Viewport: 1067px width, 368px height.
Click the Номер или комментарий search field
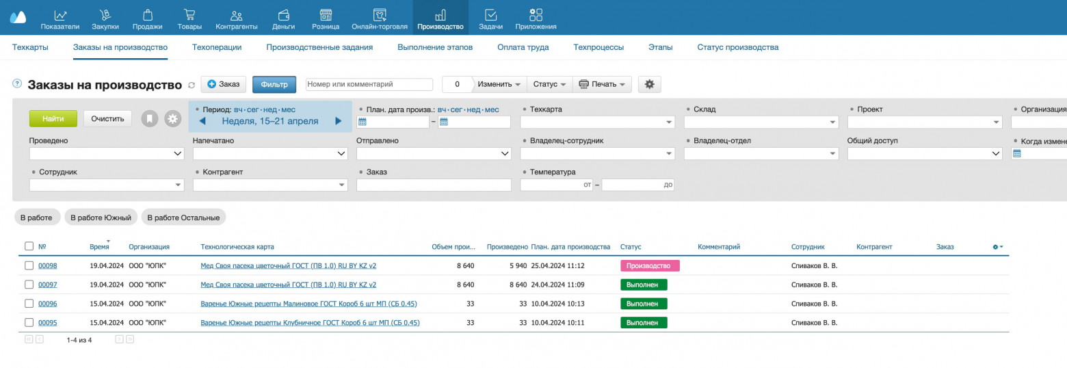coord(369,84)
